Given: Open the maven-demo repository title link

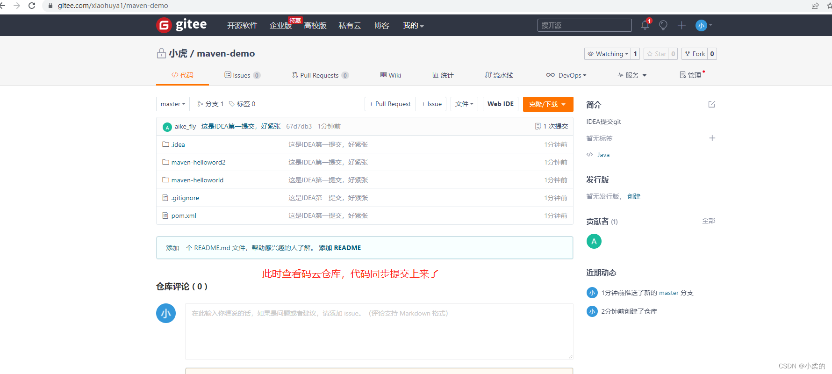Looking at the screenshot, I should tap(226, 53).
